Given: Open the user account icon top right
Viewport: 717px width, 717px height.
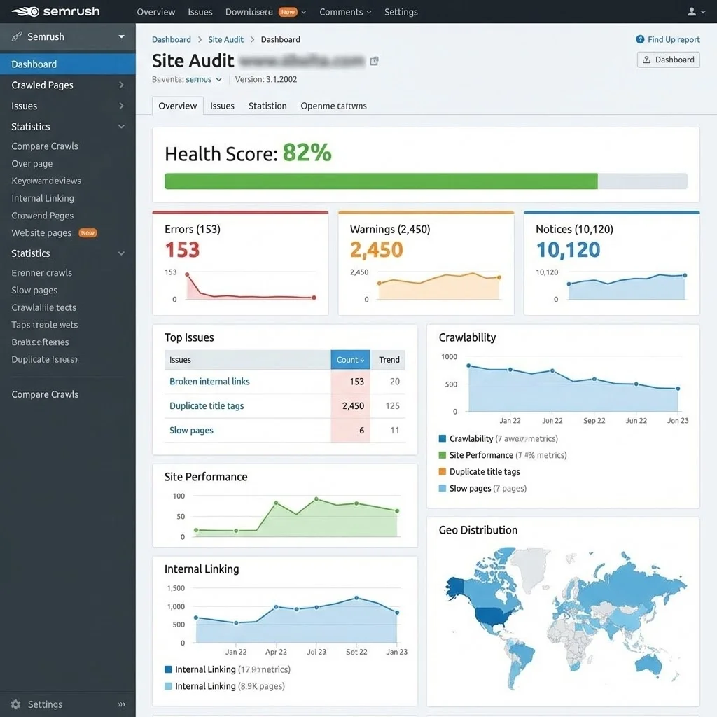Looking at the screenshot, I should click(x=690, y=11).
